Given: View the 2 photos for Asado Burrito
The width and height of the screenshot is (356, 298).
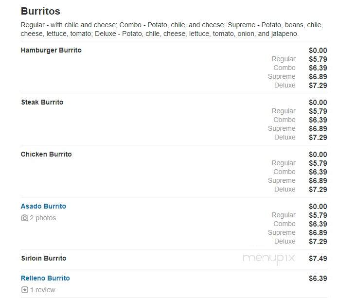Looking at the screenshot, I should click(x=43, y=218).
